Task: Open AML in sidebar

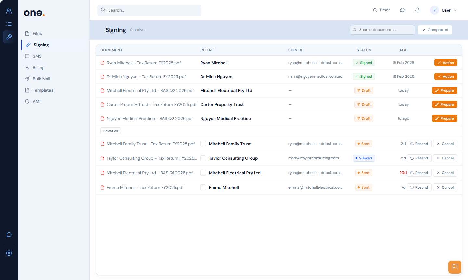Action: point(54,102)
